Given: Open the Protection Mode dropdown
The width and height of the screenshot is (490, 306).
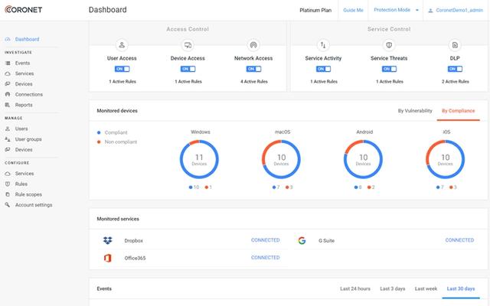Looking at the screenshot, I should tap(394, 11).
